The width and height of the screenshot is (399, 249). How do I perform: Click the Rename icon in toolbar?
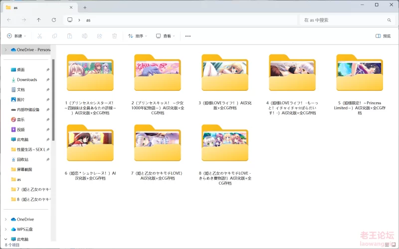click(x=84, y=36)
